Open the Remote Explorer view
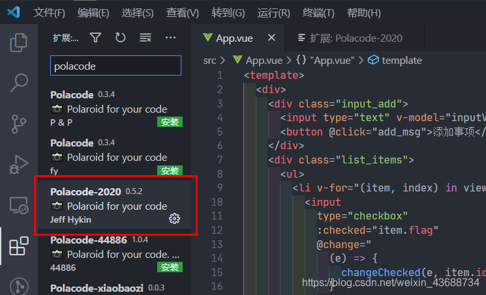This screenshot has height=295, width=486. point(19,205)
